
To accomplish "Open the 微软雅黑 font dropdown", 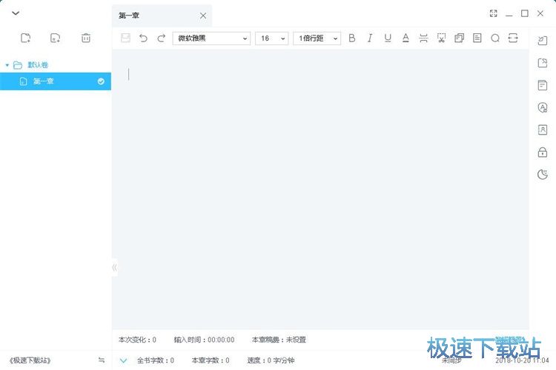I will 211,38.
